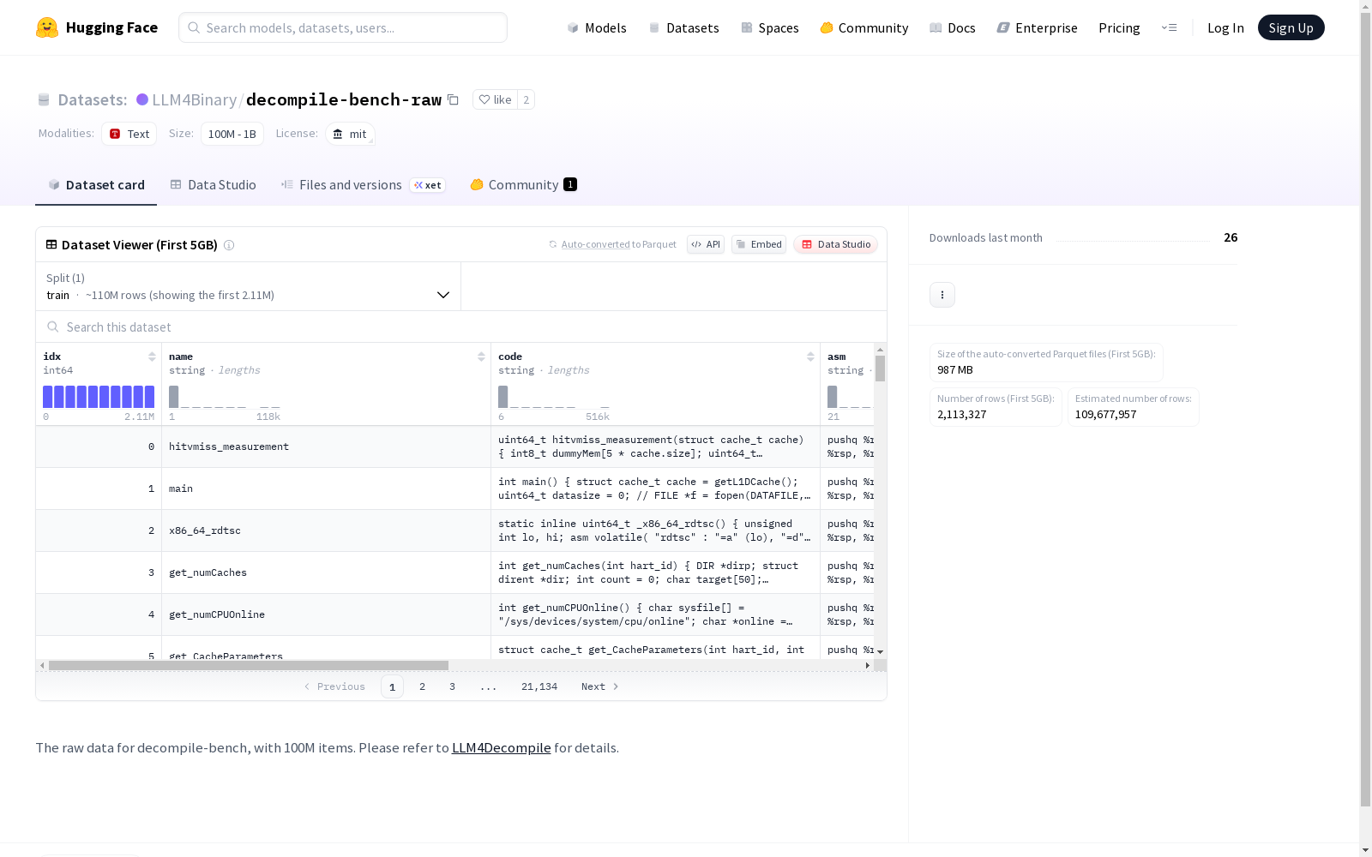Screen dimensions: 1372x857
Task: Jump to last page 21,134
Action: [x=539, y=686]
